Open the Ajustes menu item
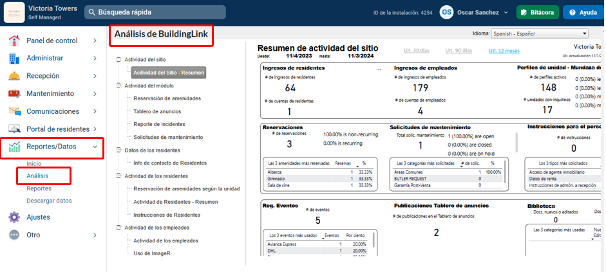 click(x=38, y=217)
